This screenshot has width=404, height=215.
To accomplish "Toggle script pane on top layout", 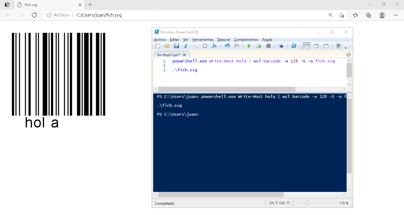I will pyautogui.click(x=307, y=46).
